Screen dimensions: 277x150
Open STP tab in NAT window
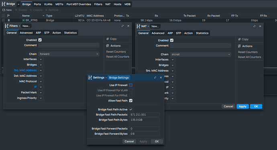click(x=178, y=33)
